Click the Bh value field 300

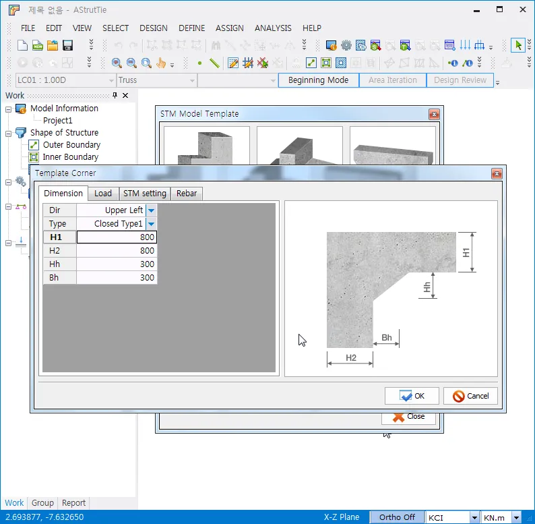coord(117,278)
